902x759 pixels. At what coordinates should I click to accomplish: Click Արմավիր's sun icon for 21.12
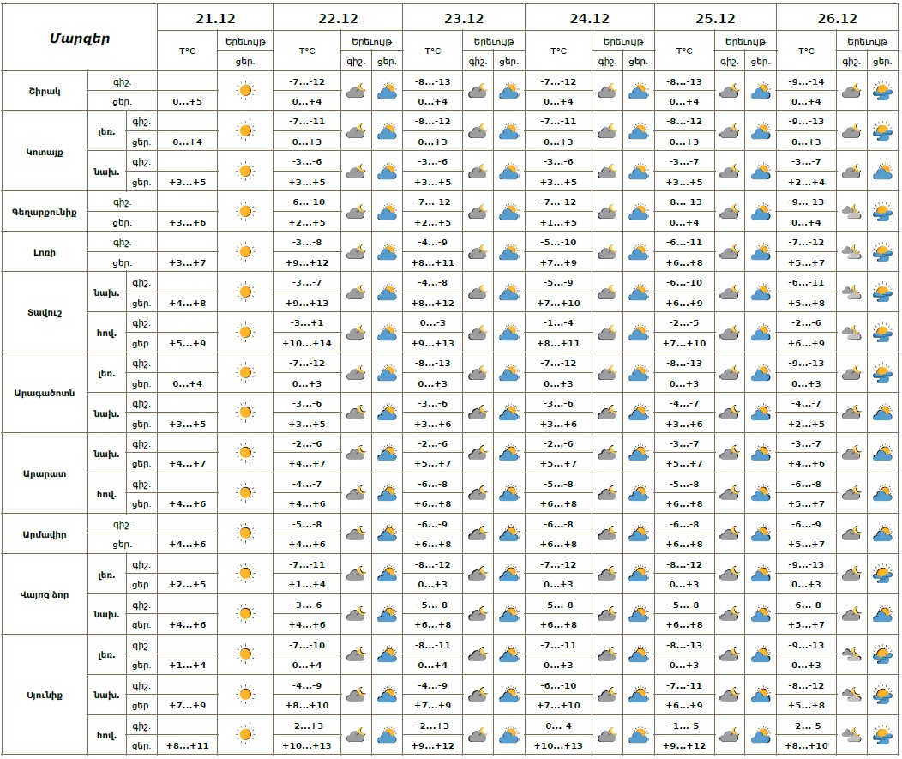tap(245, 534)
